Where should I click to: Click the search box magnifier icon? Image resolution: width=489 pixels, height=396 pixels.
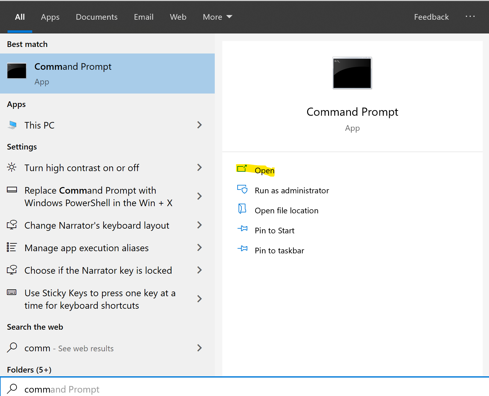pyautogui.click(x=12, y=389)
